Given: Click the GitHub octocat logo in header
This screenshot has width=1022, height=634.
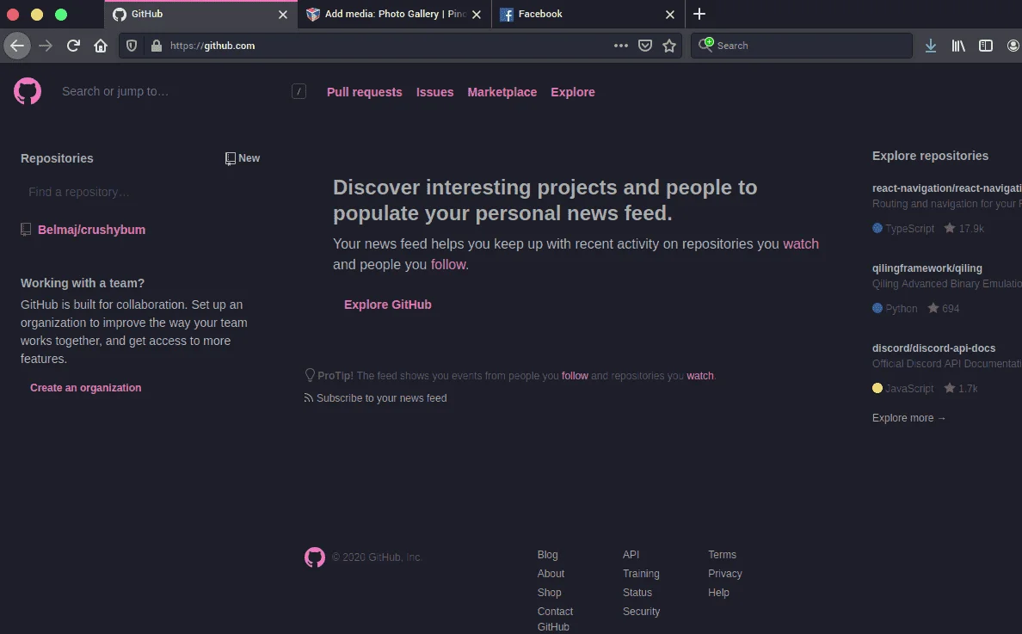Looking at the screenshot, I should click(x=28, y=91).
